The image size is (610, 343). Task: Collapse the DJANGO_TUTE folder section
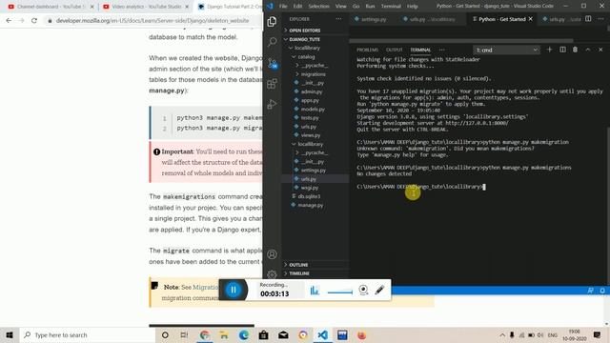[x=305, y=39]
